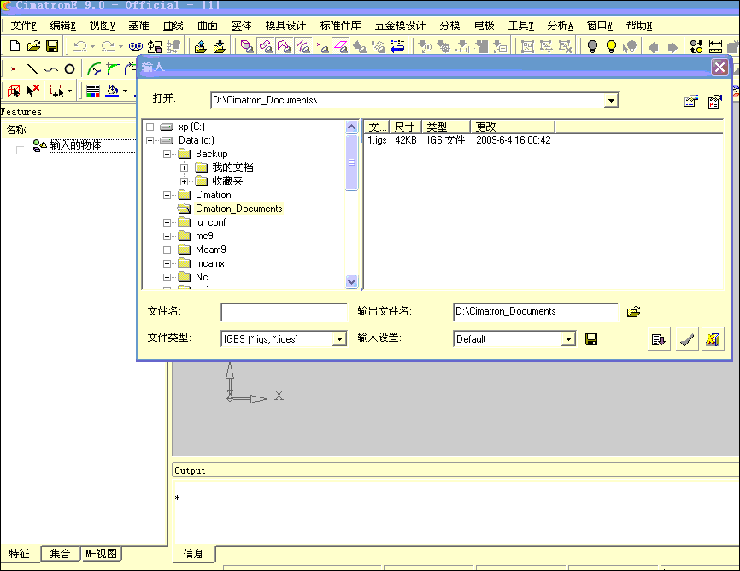Viewport: 740px width, 571px height.
Task: Click the Open file folder icon
Action: tap(33, 46)
